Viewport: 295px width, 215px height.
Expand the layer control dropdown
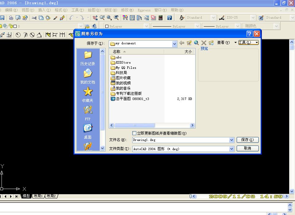pyautogui.click(x=80, y=26)
